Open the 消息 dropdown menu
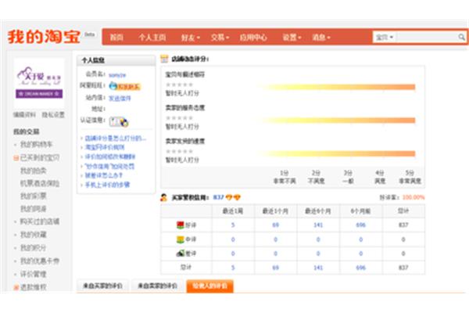The height and width of the screenshot is (313, 469). (321, 38)
